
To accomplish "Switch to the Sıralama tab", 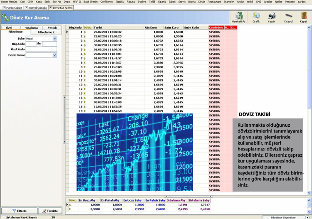I will click(x=31, y=28).
